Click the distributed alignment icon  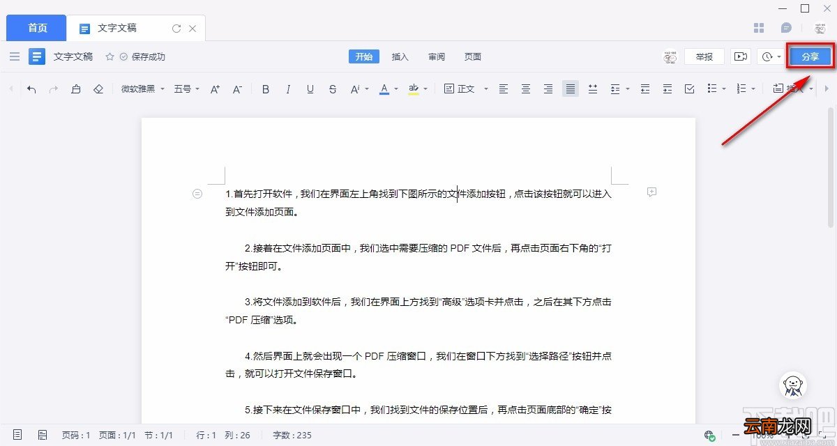pyautogui.click(x=593, y=89)
